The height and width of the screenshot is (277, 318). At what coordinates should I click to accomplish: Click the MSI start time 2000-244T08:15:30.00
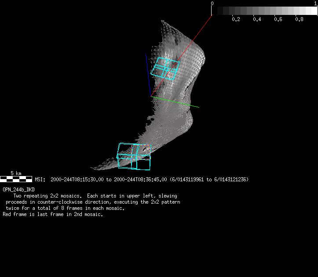[x=77, y=180]
